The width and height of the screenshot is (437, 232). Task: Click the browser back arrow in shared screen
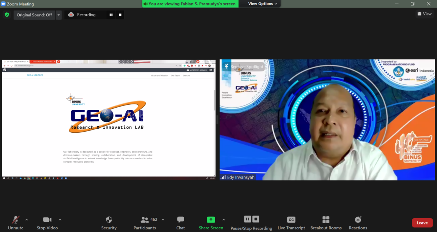click(x=4, y=65)
